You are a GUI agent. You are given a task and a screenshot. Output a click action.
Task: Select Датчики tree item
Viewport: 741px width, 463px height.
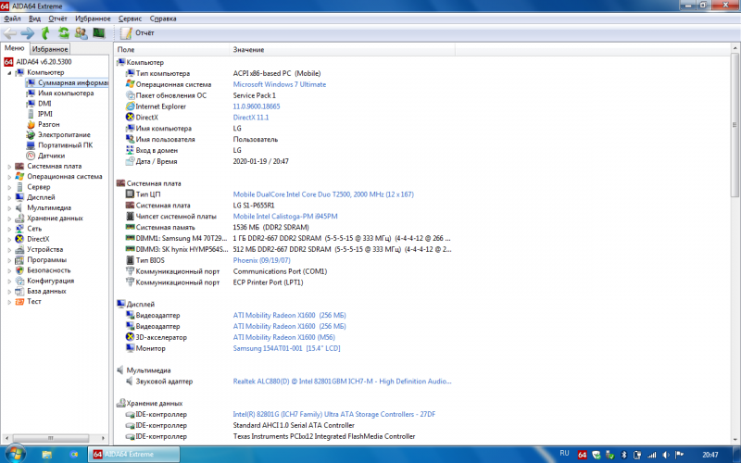pyautogui.click(x=45, y=156)
